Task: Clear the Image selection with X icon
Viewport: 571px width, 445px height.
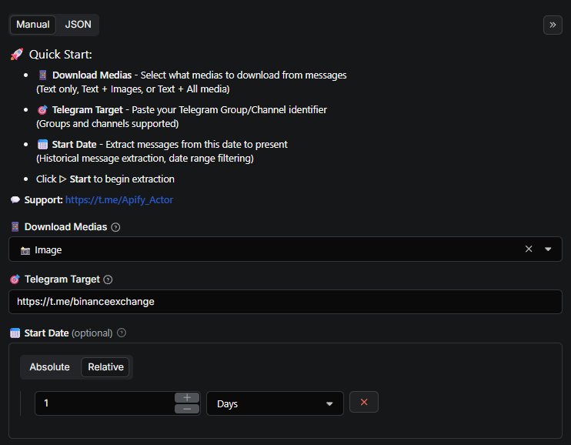Action: pos(529,249)
